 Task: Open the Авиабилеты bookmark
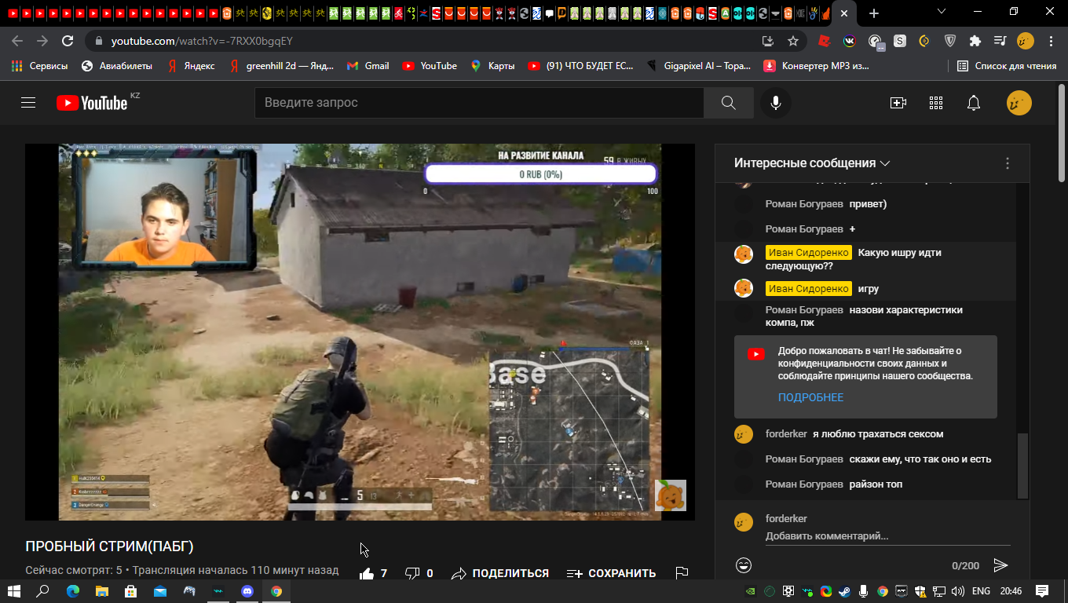point(117,66)
